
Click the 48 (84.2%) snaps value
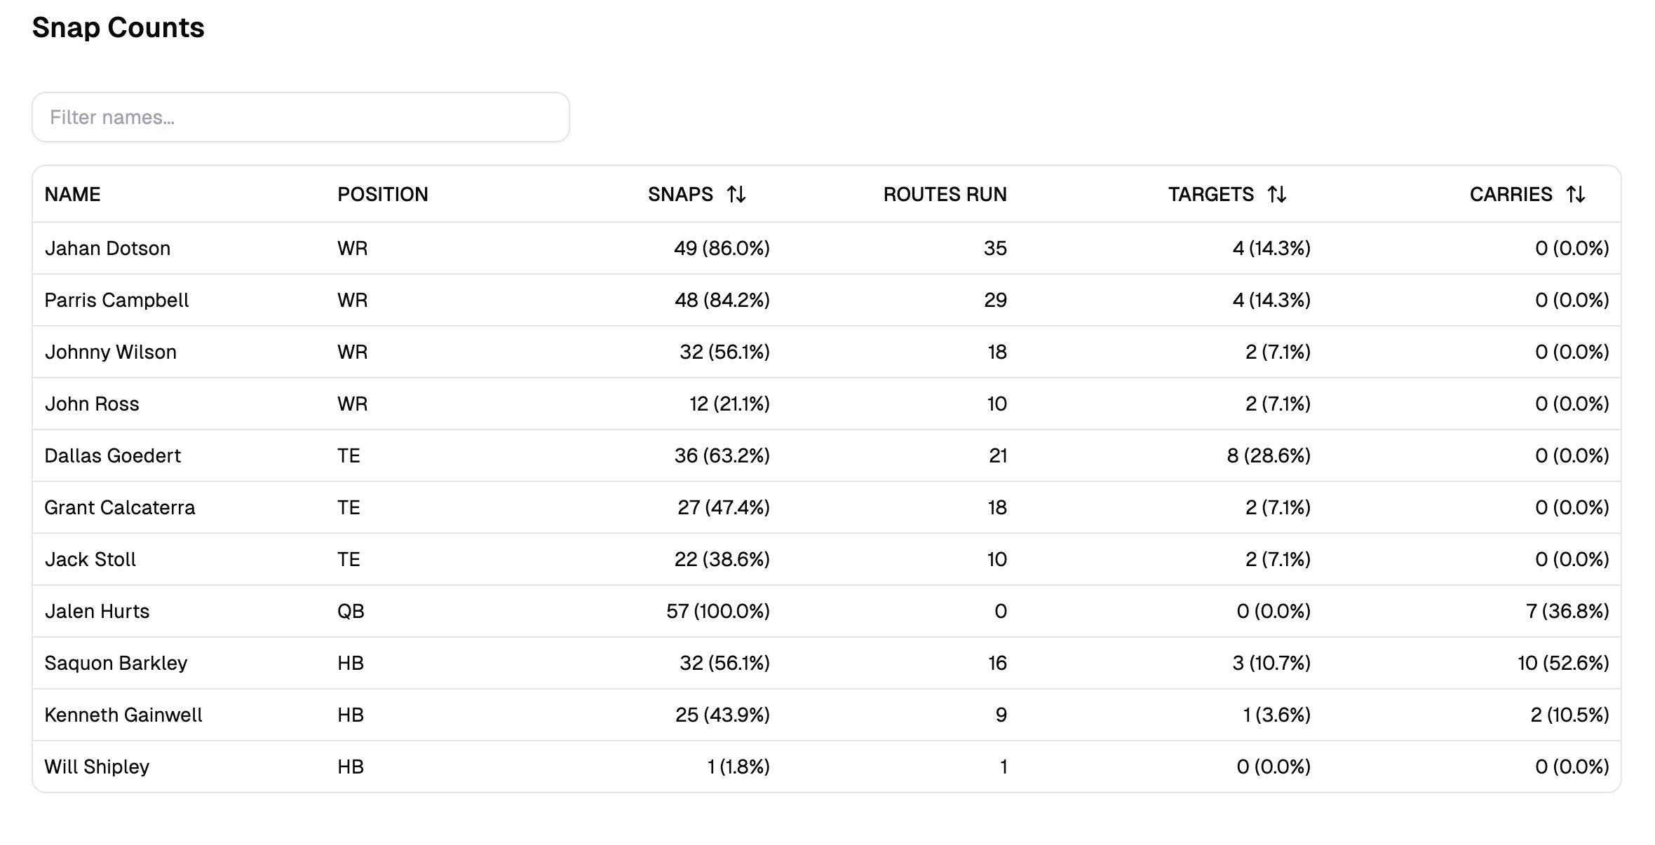pyautogui.click(x=722, y=300)
